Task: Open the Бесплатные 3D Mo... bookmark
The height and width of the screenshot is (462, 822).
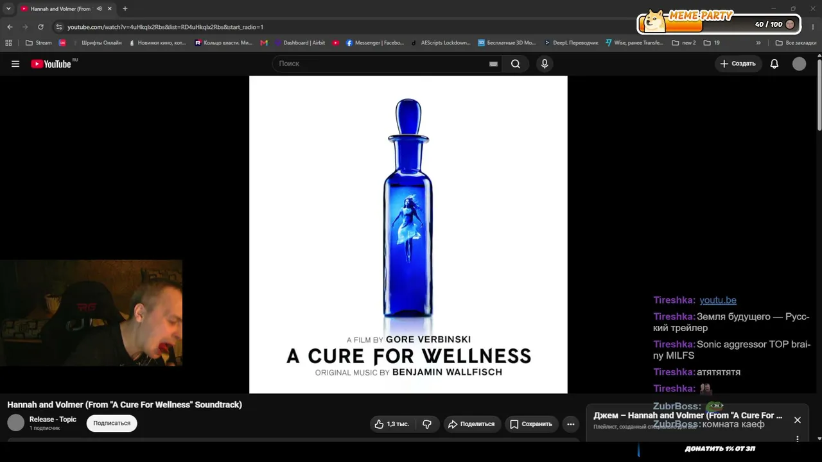Action: point(506,43)
